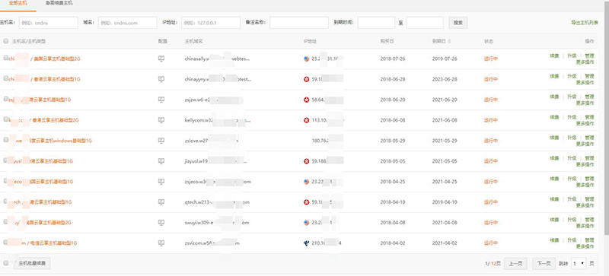609x276 pixels.
Task: Click the 主机批量续费 batch renew button
Action: (32, 264)
